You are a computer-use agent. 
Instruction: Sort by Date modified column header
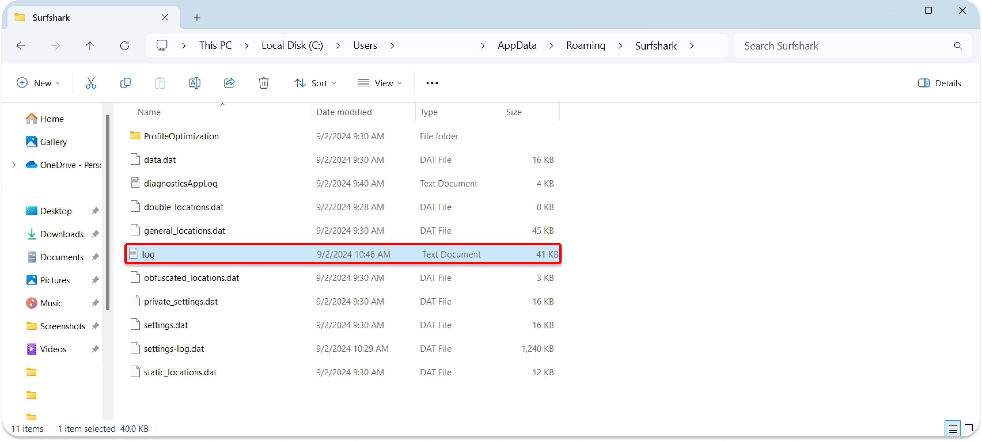[x=344, y=112]
